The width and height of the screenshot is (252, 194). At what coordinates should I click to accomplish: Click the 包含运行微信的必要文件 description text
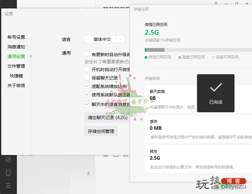tap(193, 167)
